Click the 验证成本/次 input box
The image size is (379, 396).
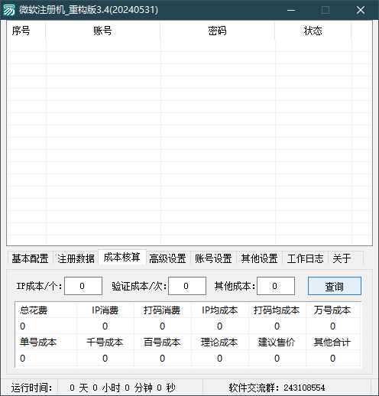click(x=187, y=286)
